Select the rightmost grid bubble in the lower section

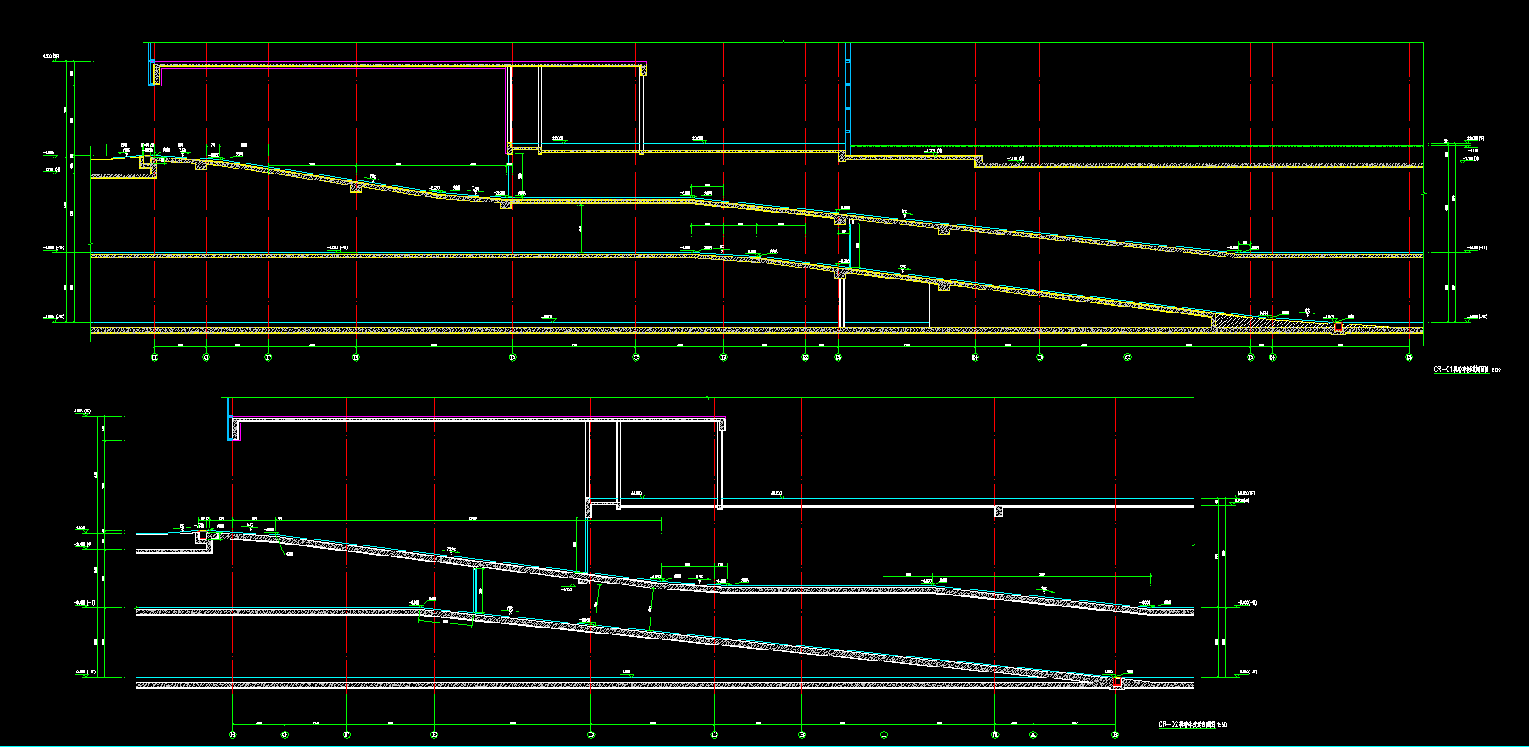tap(1116, 734)
